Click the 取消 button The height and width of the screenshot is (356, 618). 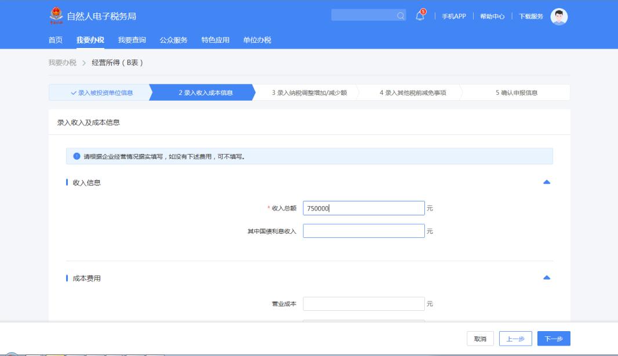coord(480,339)
